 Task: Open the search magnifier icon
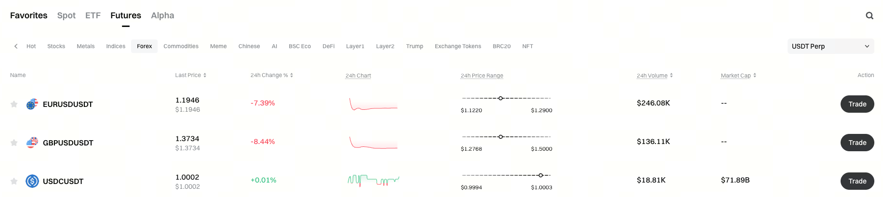(870, 15)
